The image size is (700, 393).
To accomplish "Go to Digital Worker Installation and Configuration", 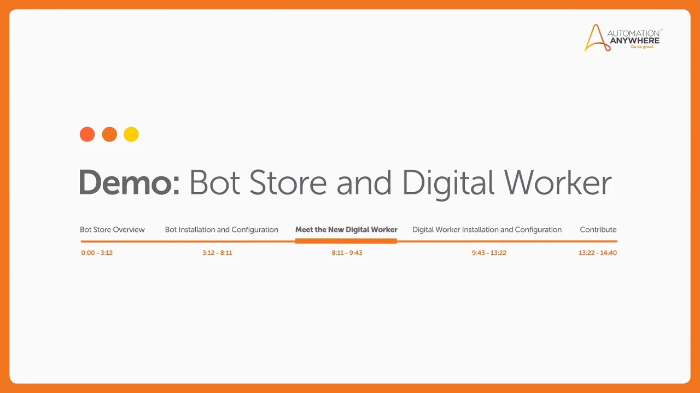I will coord(487,230).
